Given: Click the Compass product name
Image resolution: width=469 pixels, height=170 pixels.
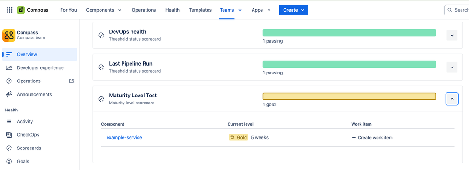Looking at the screenshot, I should [x=38, y=10].
